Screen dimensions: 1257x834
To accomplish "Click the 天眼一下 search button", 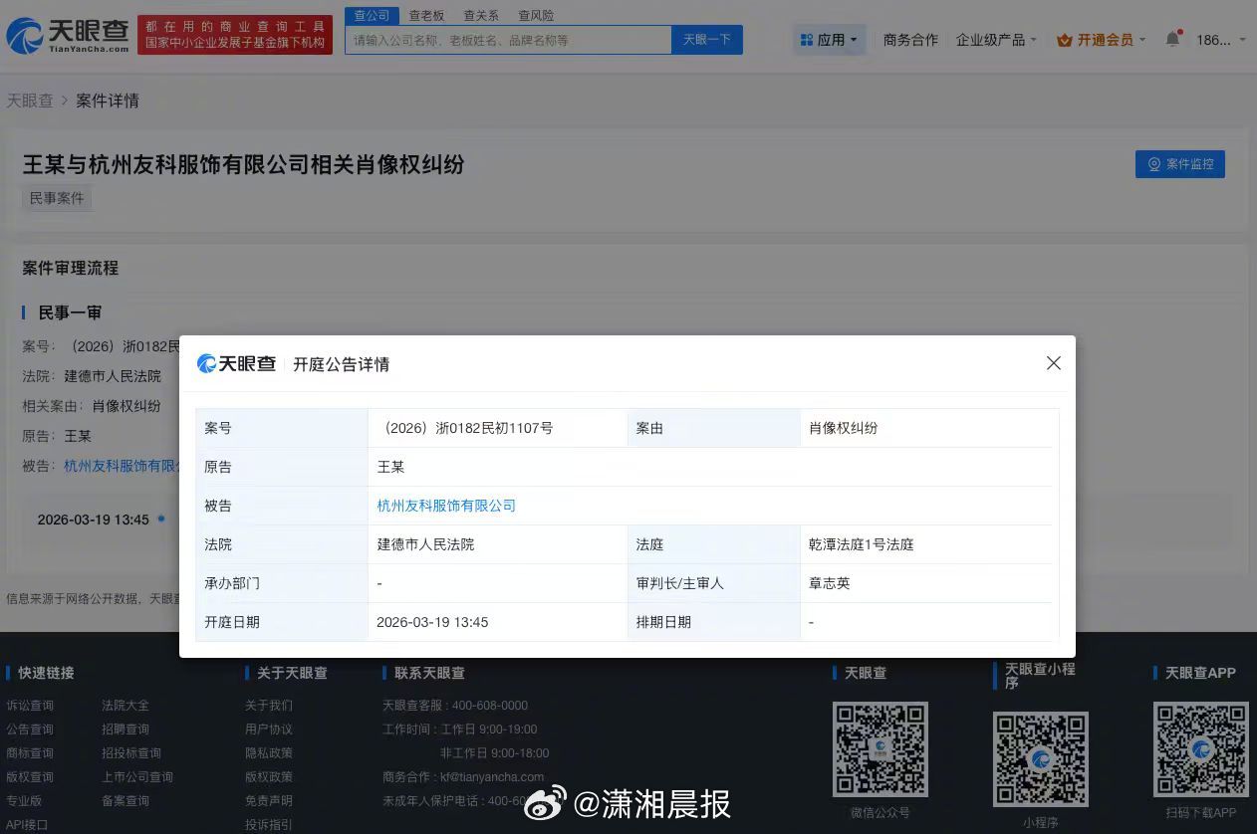I will [707, 40].
